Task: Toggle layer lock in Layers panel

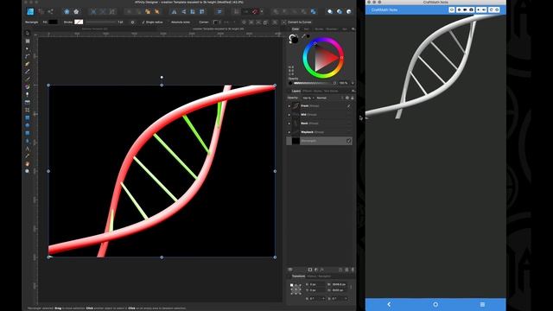Action: coord(352,98)
